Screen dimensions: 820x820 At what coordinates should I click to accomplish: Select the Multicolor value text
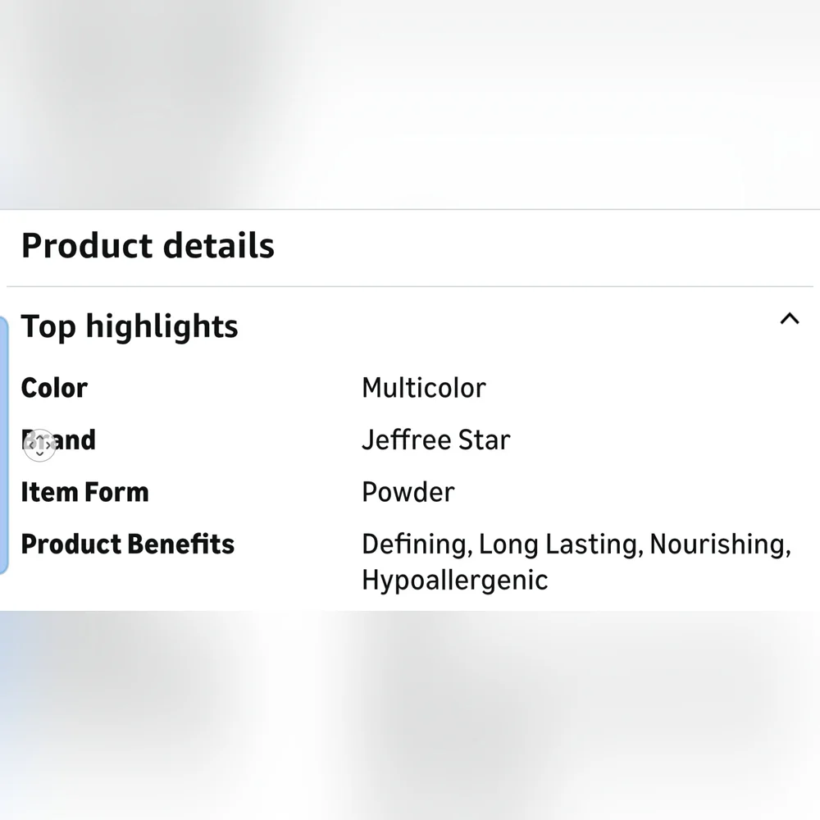(423, 388)
